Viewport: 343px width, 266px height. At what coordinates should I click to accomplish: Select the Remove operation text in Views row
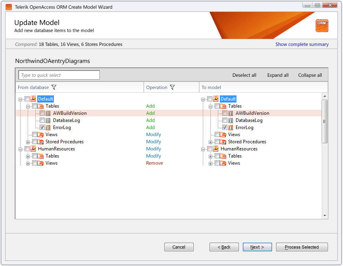point(154,163)
